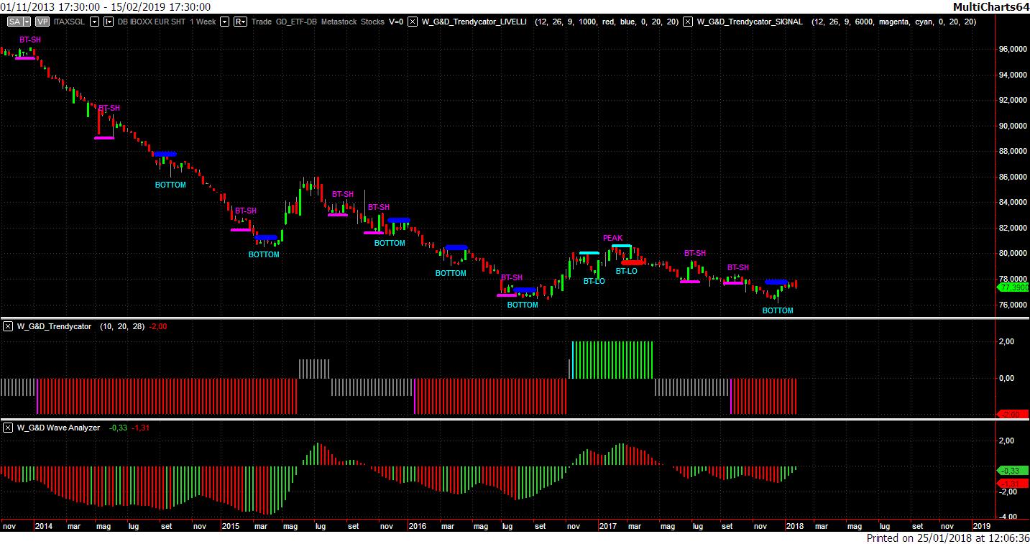
Task: Toggle the W_G&D_Trendycator subchart checkbox
Action: click(8, 326)
